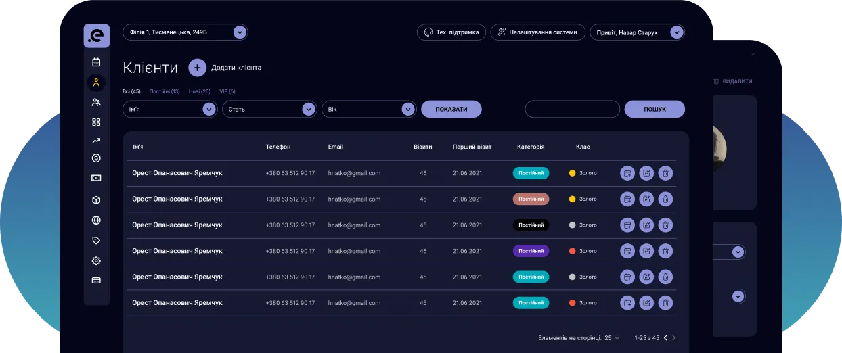Viewport: 842px width, 353px height.
Task: Expand the Ім'я filter dropdown
Action: click(209, 109)
